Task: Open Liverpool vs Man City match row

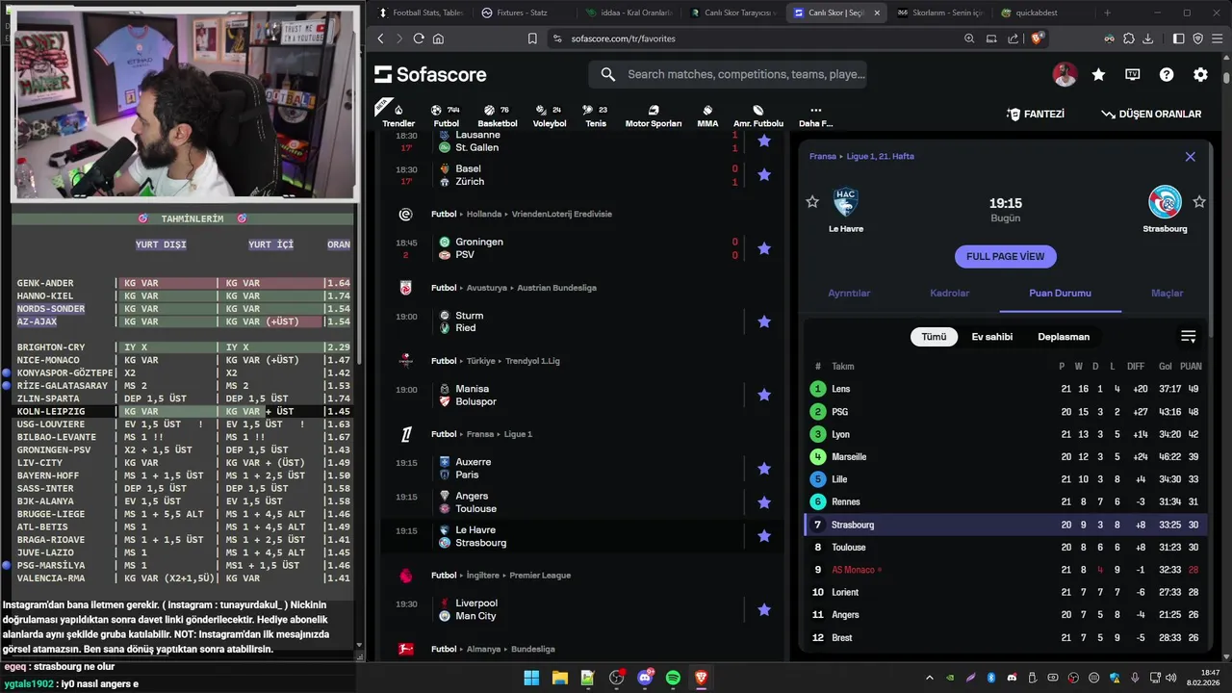Action: pyautogui.click(x=580, y=609)
